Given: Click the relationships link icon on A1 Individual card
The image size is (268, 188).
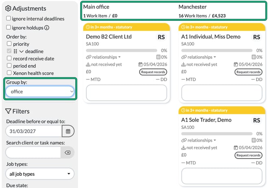Looking at the screenshot, I should (184, 57).
